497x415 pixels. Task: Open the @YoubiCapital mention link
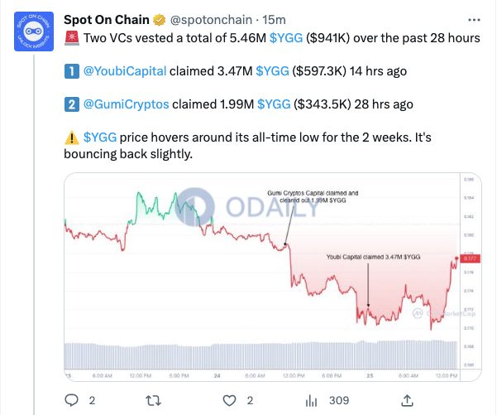[125, 71]
